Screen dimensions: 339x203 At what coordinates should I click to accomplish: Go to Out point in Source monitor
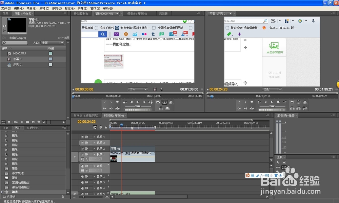pyautogui.click(x=111, y=108)
